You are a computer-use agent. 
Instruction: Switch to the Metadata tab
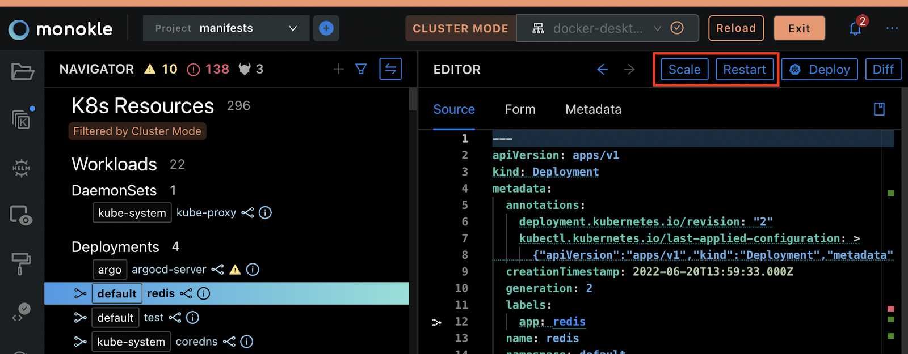pyautogui.click(x=594, y=109)
